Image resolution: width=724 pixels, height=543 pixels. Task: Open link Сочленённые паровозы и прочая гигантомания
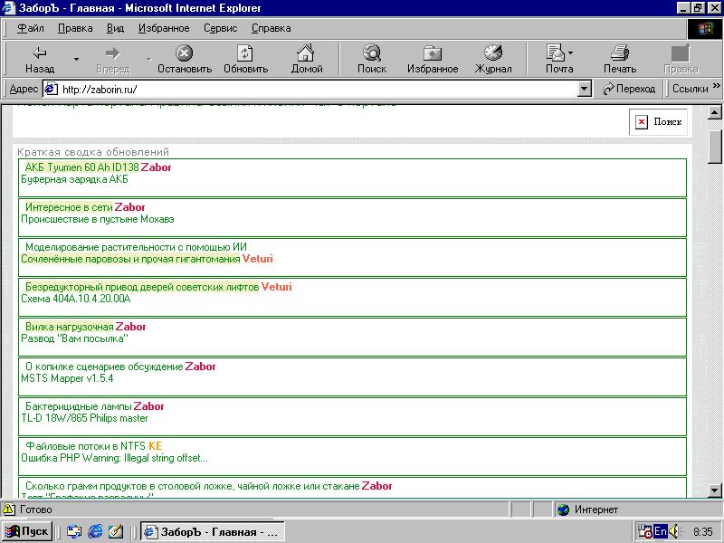[x=130, y=259]
